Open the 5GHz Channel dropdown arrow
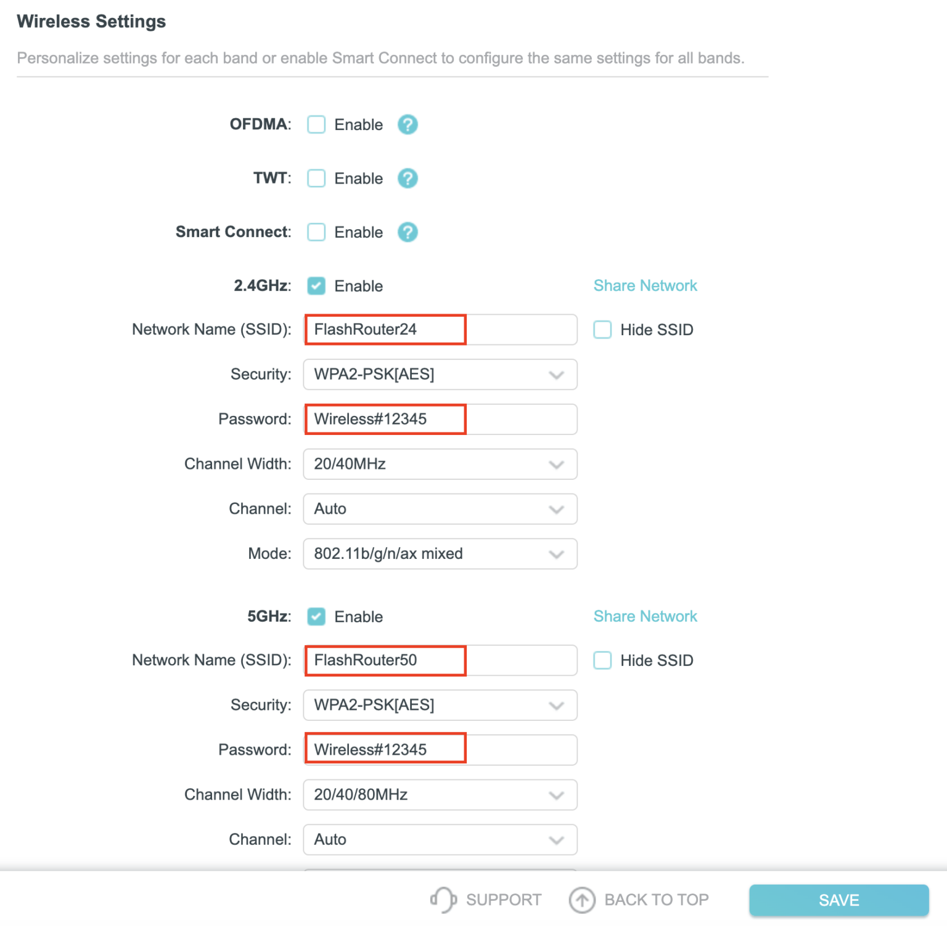947x926 pixels. (556, 839)
